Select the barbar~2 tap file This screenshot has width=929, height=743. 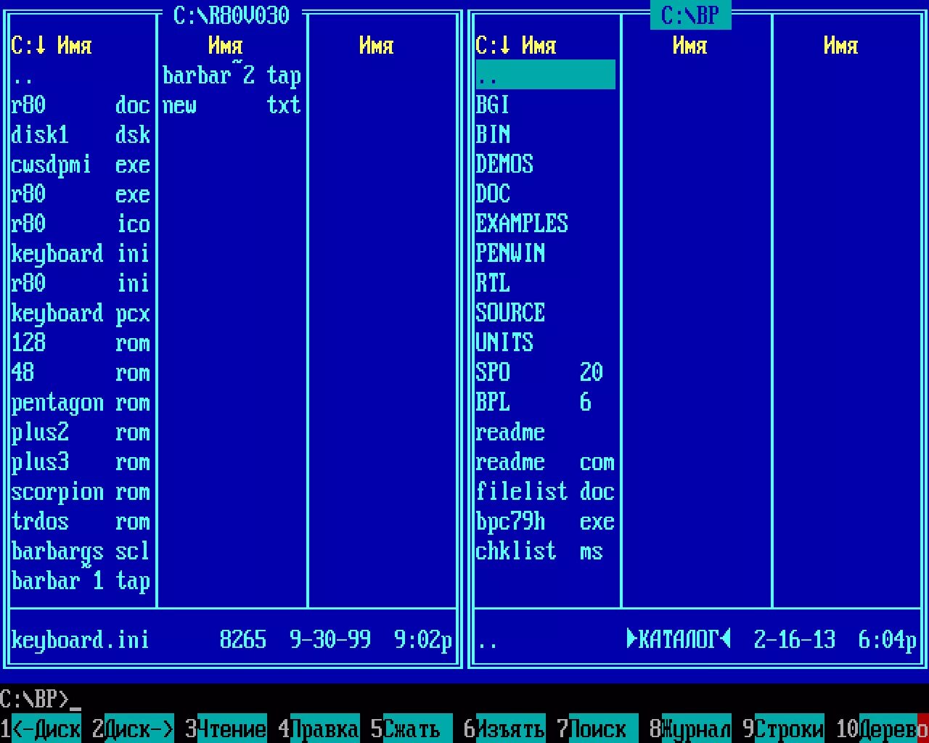click(x=232, y=75)
